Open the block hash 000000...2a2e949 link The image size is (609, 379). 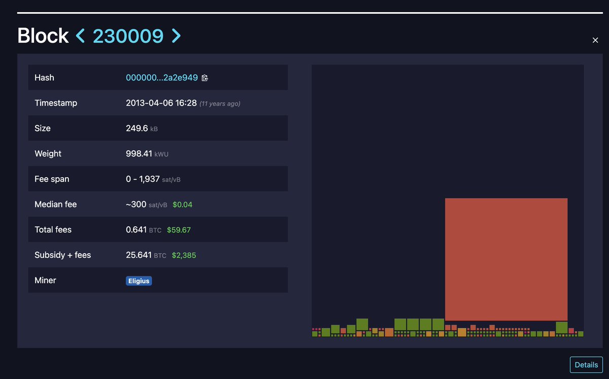click(162, 78)
